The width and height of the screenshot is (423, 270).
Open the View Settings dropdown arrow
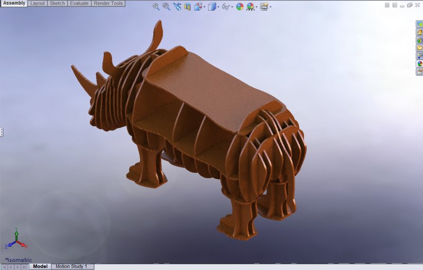270,7
